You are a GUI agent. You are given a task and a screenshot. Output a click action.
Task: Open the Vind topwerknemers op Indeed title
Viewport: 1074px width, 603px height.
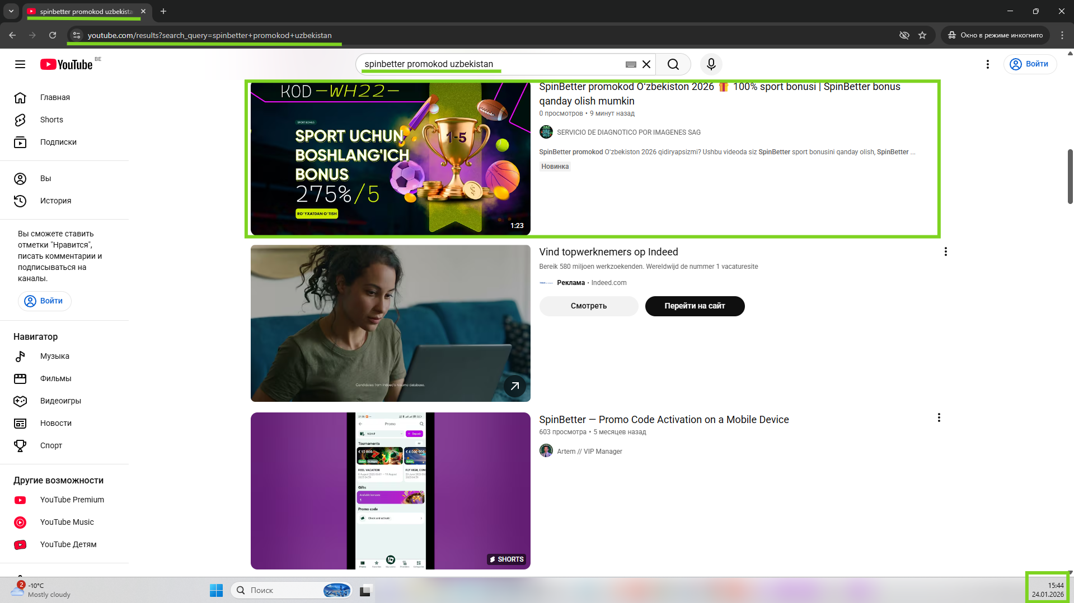608,252
